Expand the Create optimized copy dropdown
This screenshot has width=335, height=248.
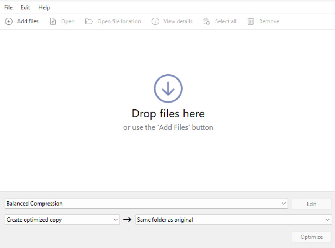pyautogui.click(x=62, y=220)
